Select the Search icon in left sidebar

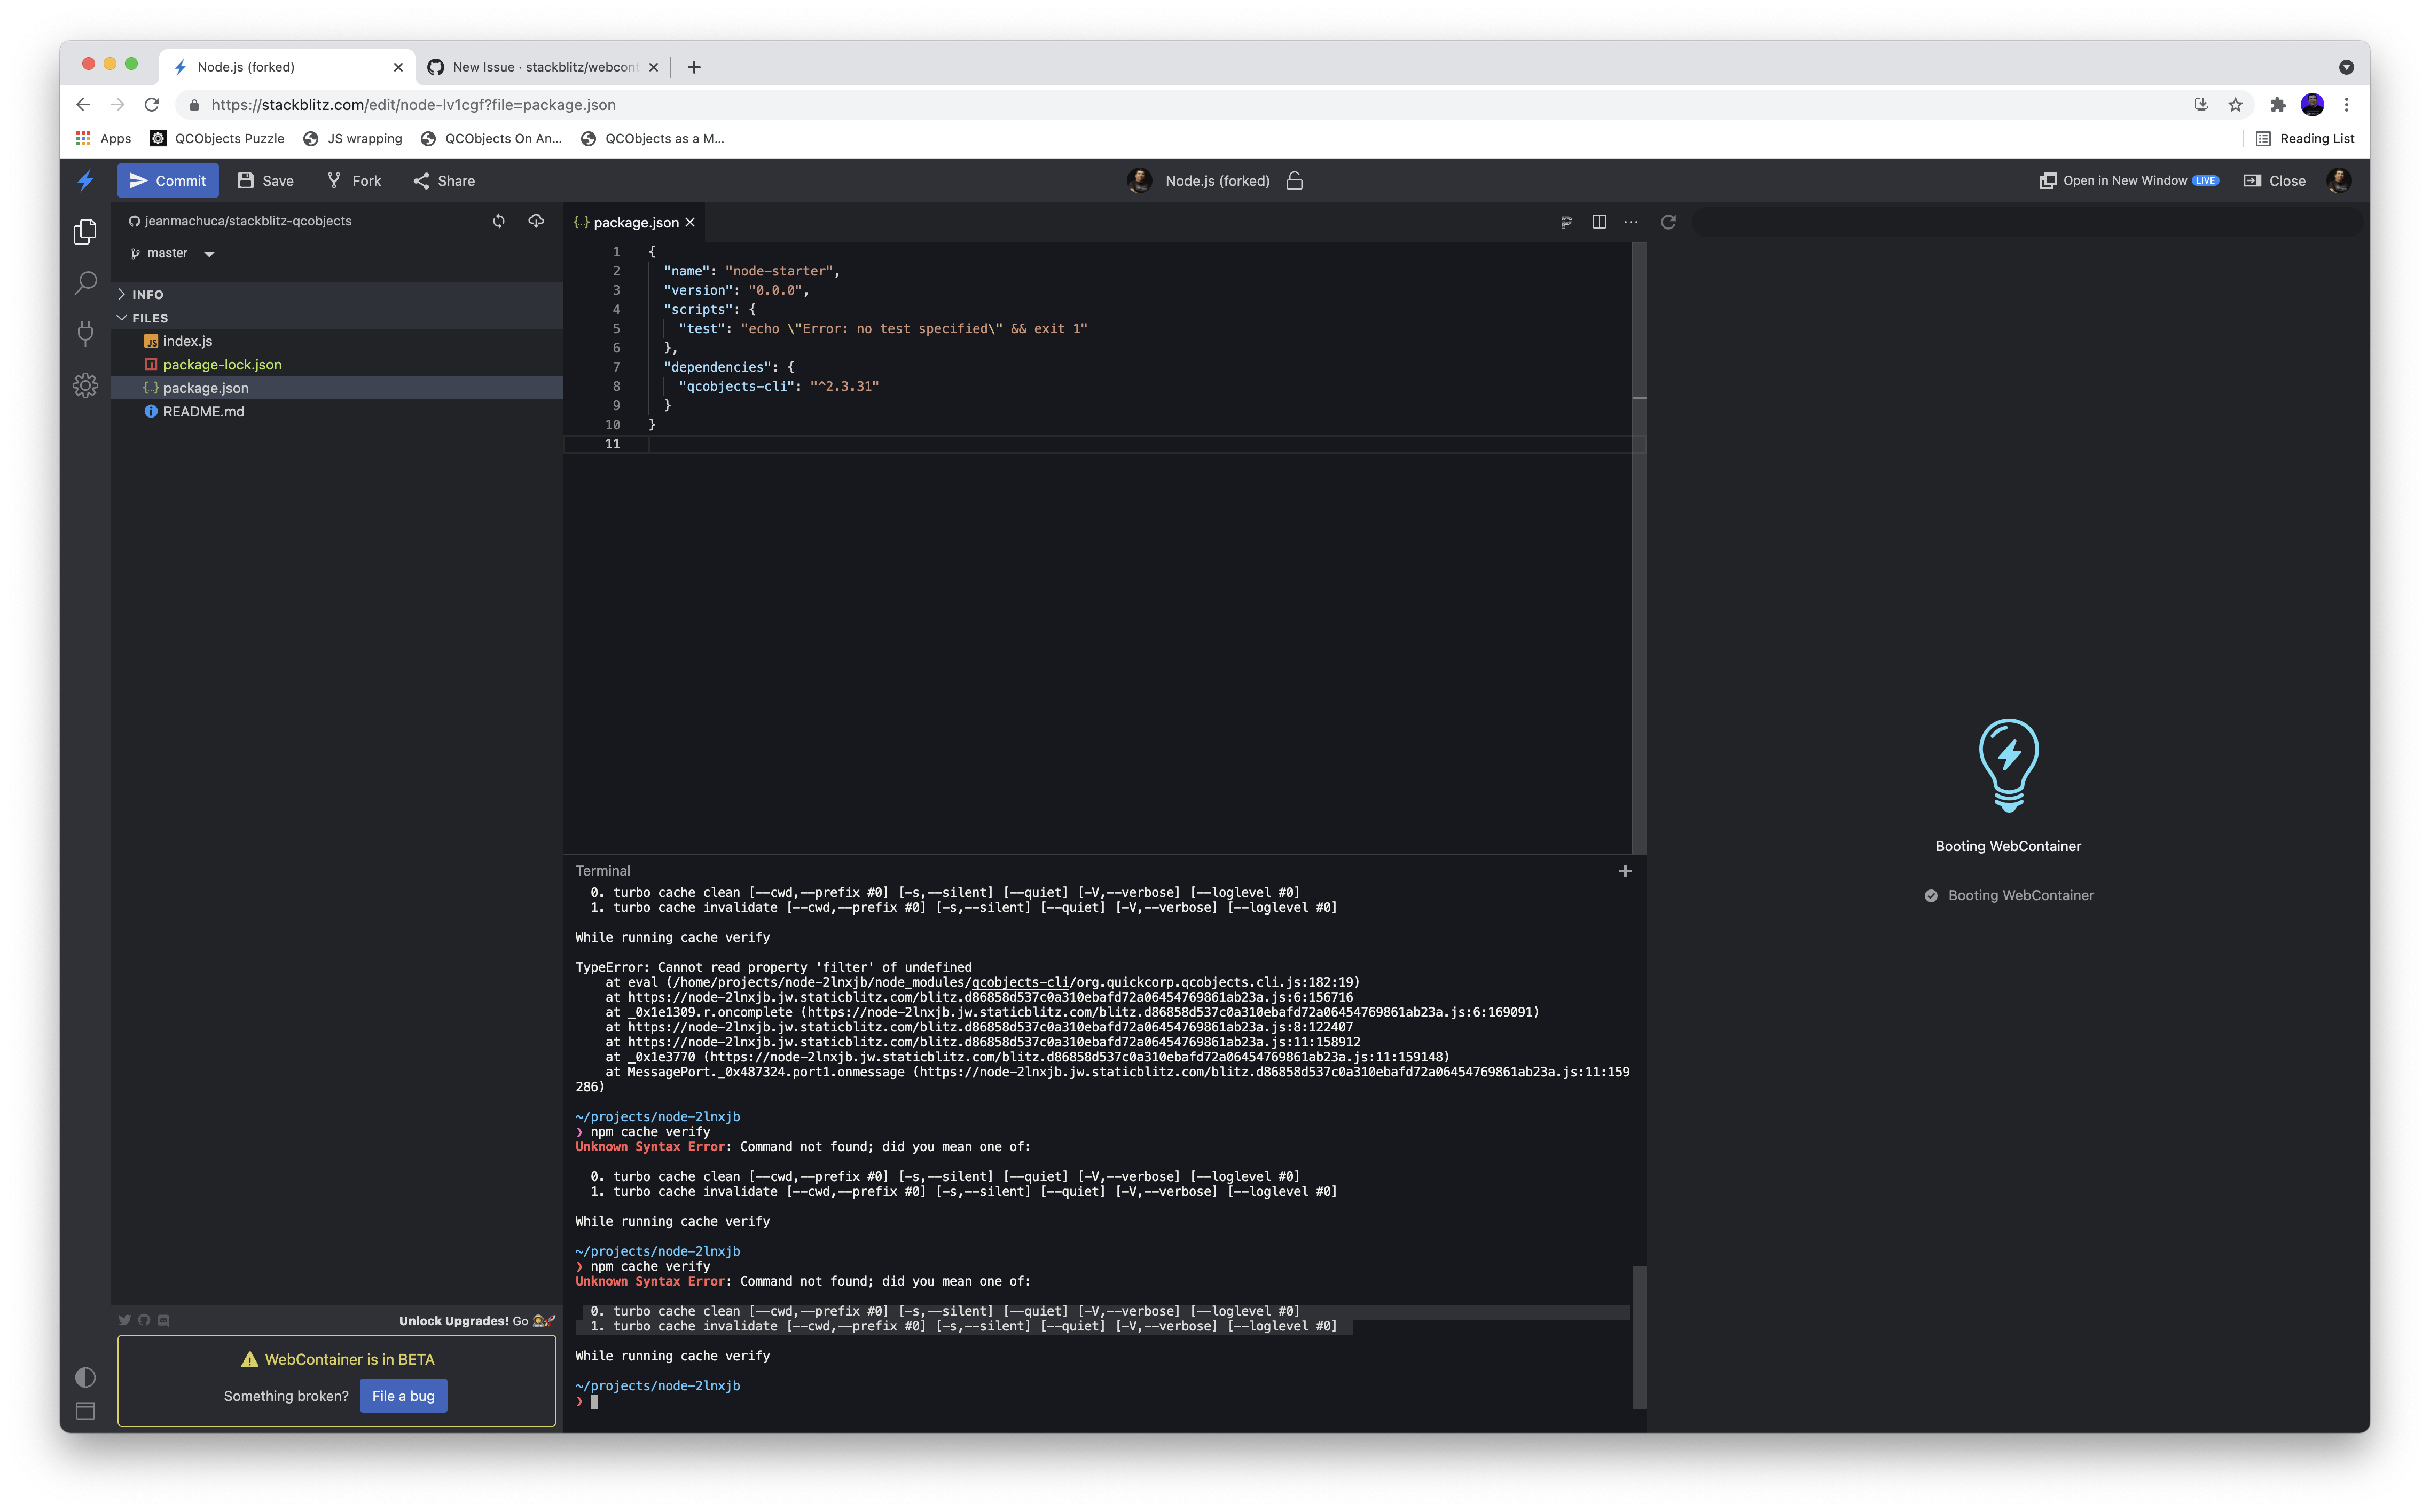[x=85, y=283]
